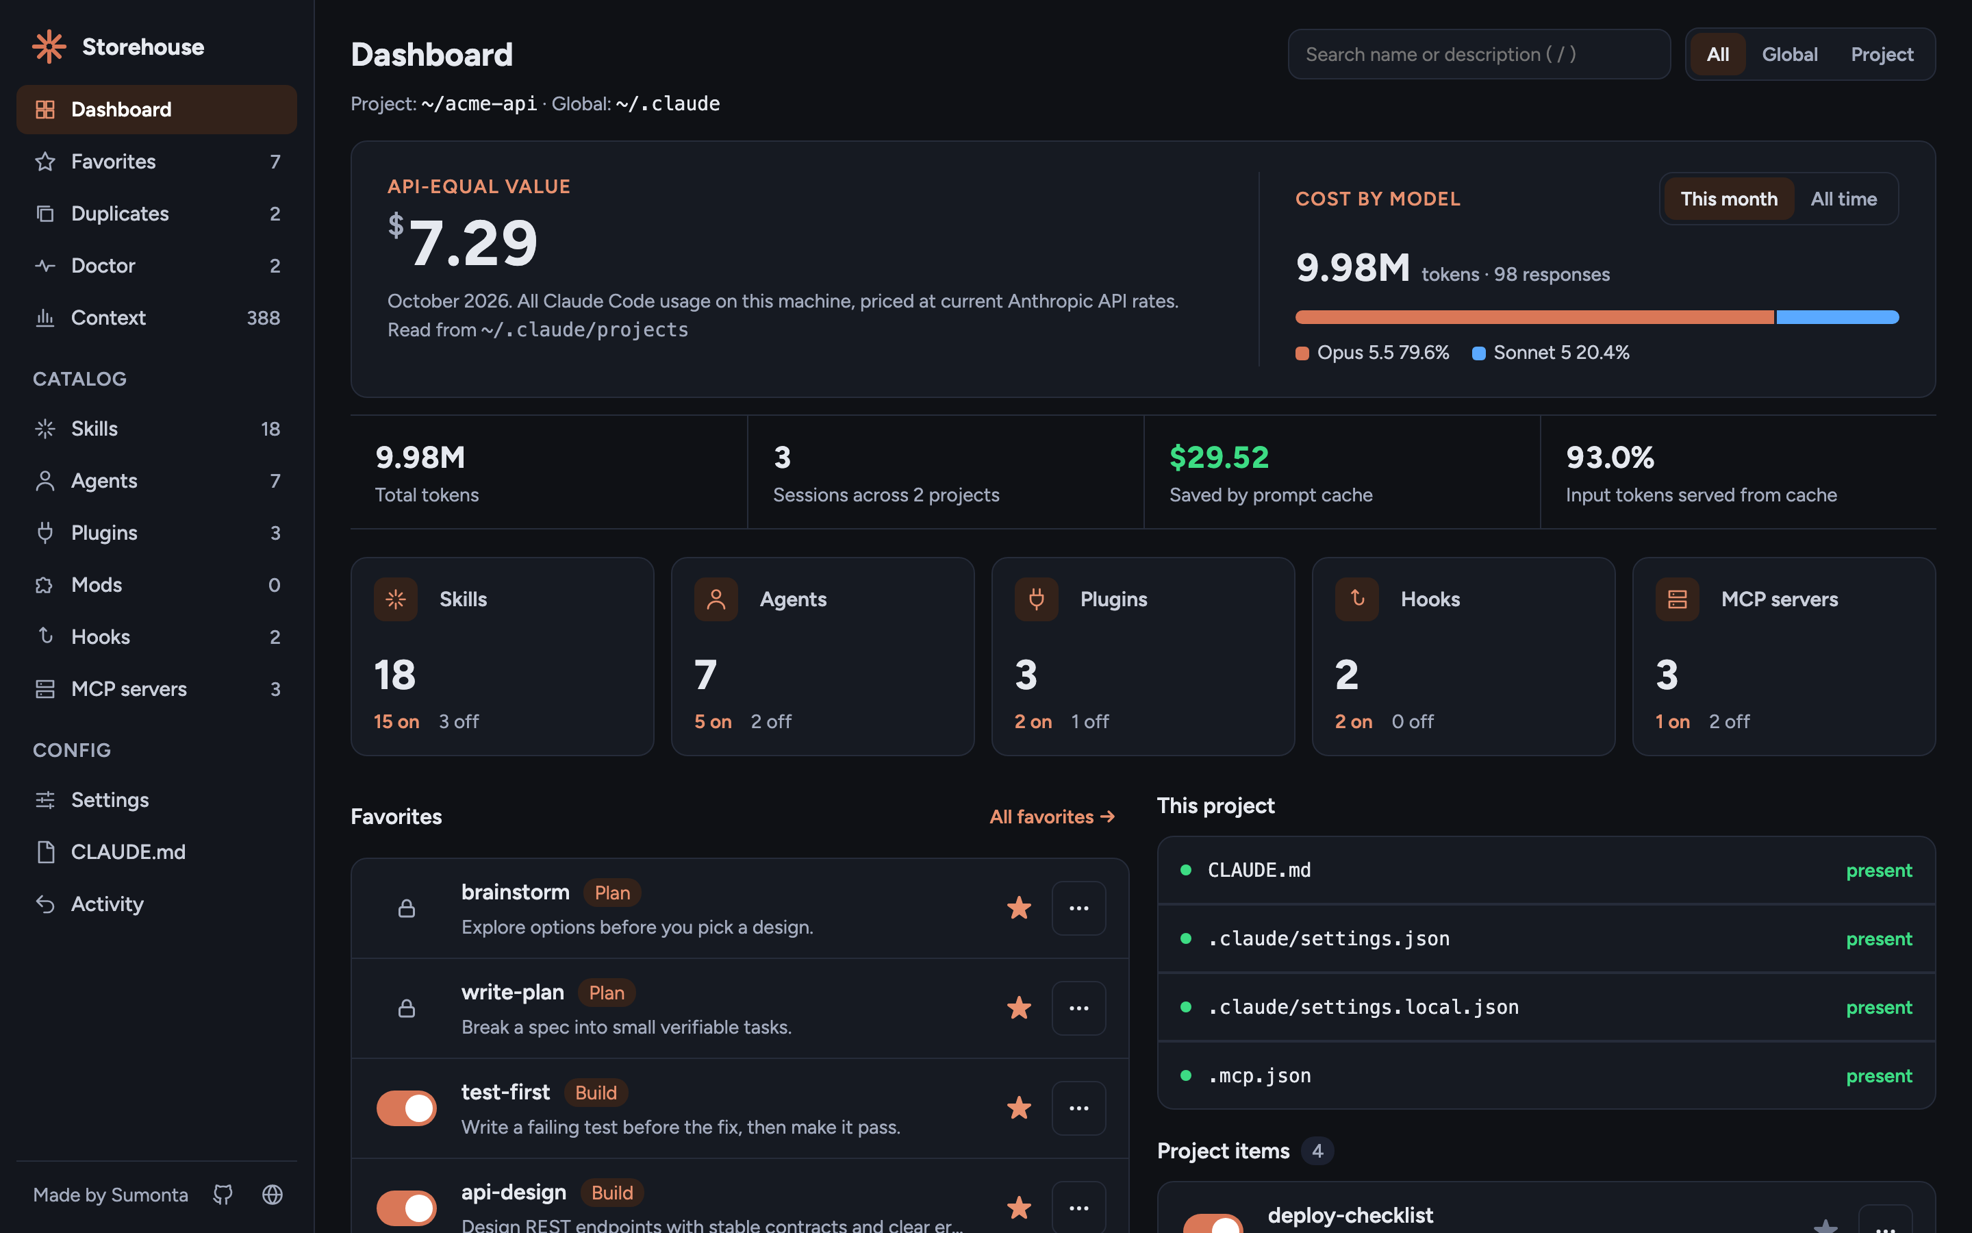
Task: Click the Skills card asterisk icon
Action: coord(395,599)
